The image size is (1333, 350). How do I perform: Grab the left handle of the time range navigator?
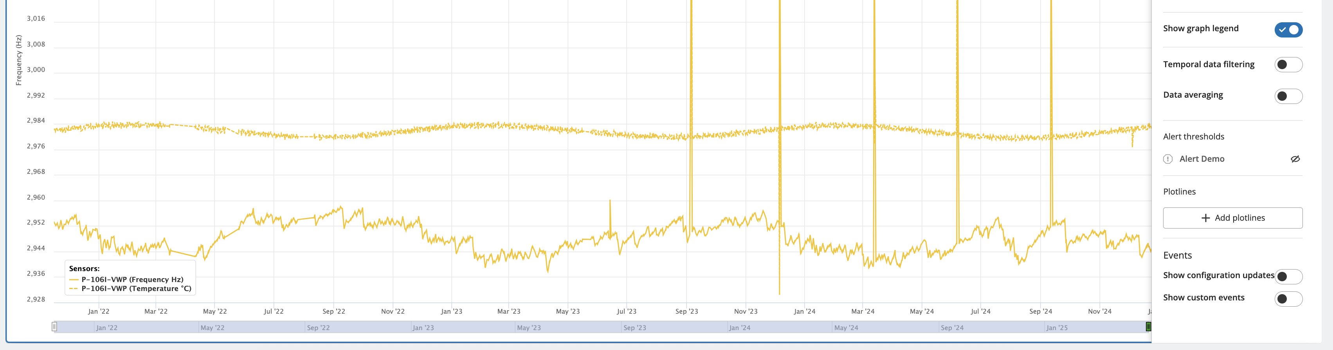point(54,326)
